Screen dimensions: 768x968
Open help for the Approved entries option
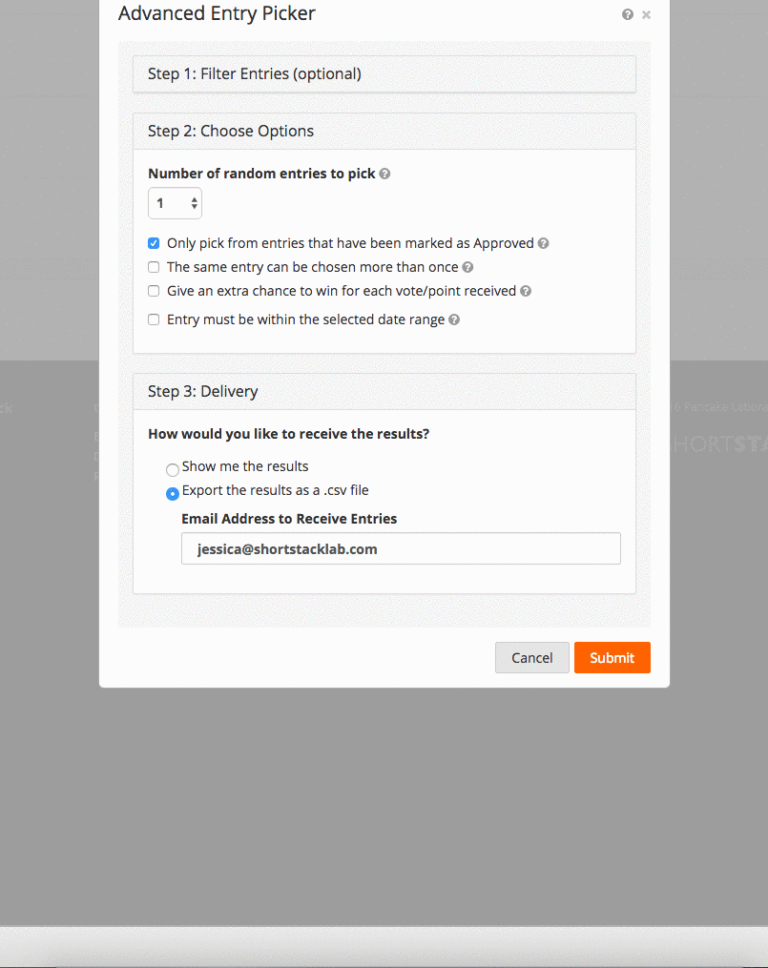543,243
